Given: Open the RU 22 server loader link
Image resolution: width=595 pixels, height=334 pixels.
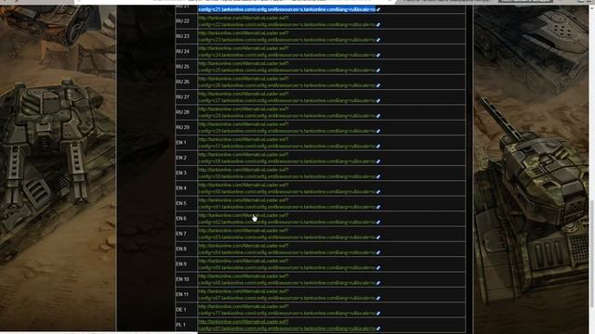Looking at the screenshot, I should click(286, 21).
